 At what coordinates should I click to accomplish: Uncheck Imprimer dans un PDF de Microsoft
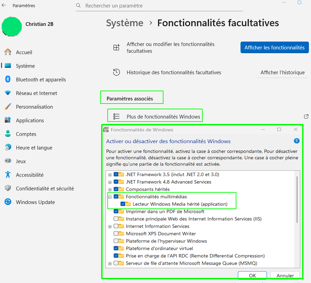(116, 211)
